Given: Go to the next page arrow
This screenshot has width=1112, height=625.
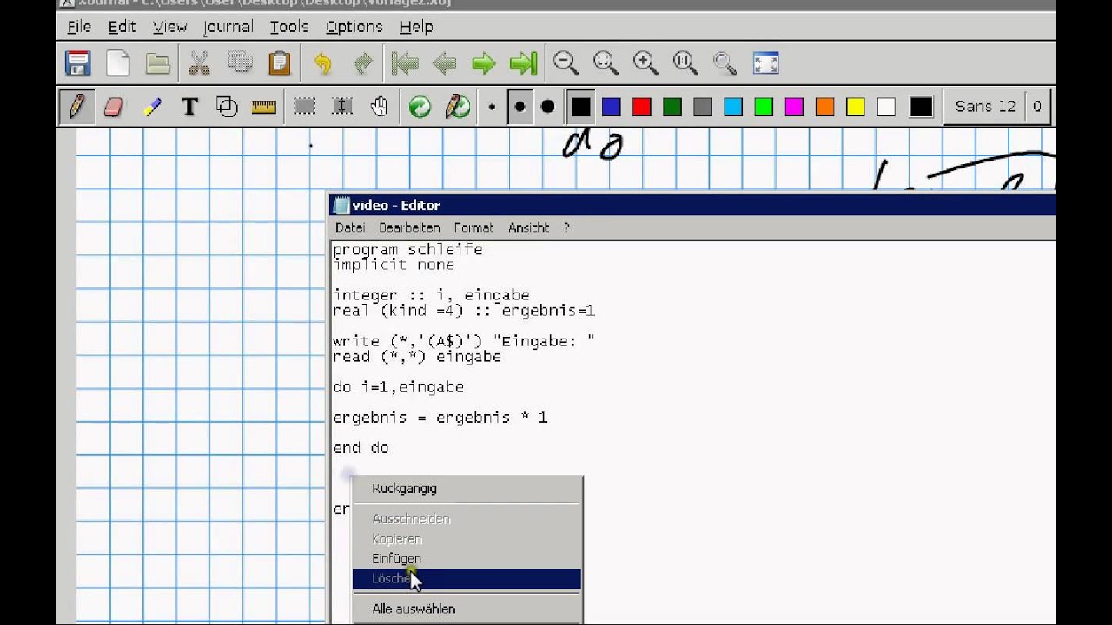Looking at the screenshot, I should point(484,63).
